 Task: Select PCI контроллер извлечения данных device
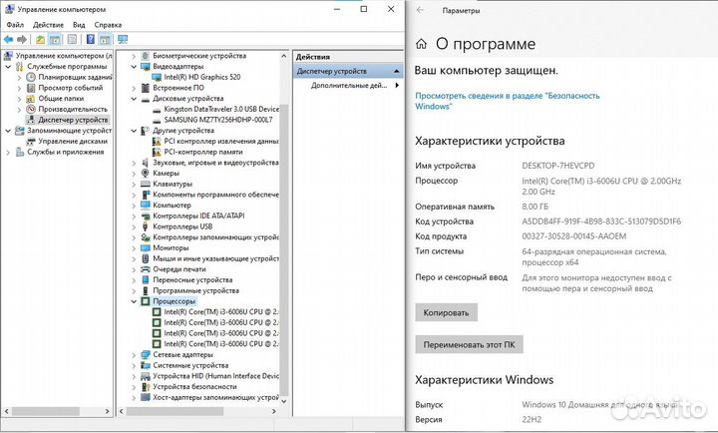221,141
